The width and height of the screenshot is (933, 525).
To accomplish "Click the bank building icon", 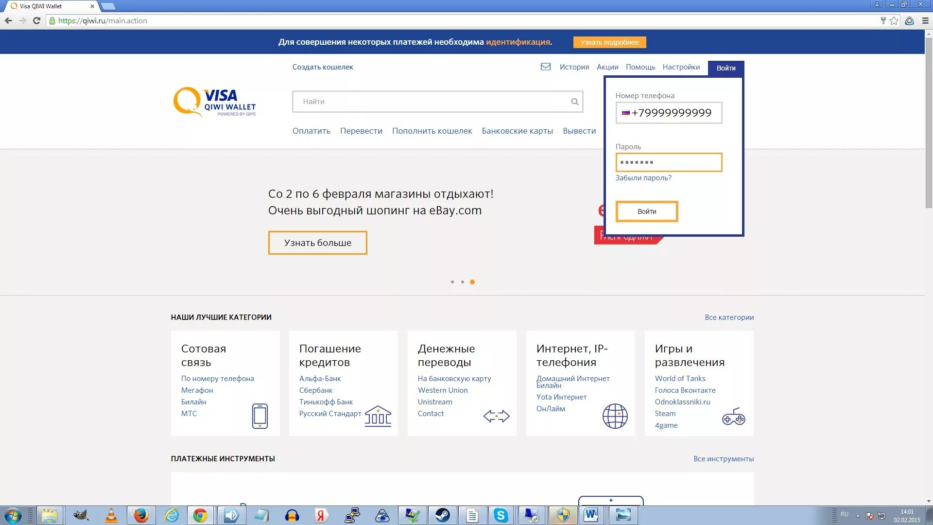I will pyautogui.click(x=378, y=416).
